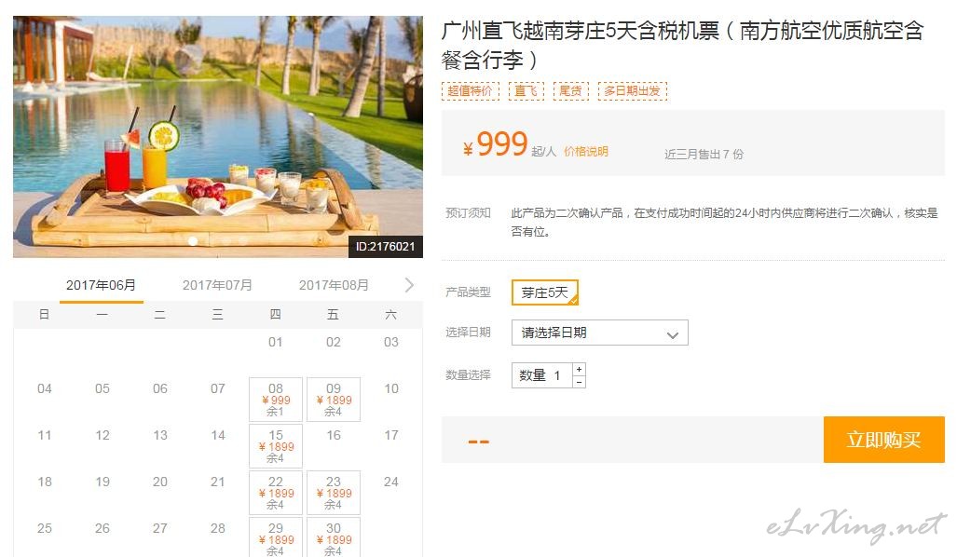Click the 立即购买 buy now button
Screen dimensions: 957x557
tap(883, 440)
